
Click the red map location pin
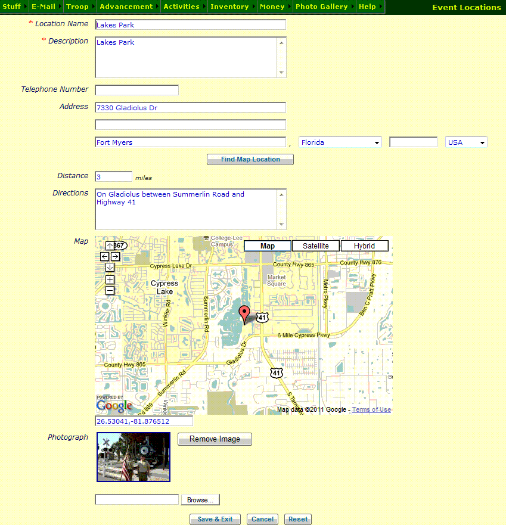[x=244, y=314]
